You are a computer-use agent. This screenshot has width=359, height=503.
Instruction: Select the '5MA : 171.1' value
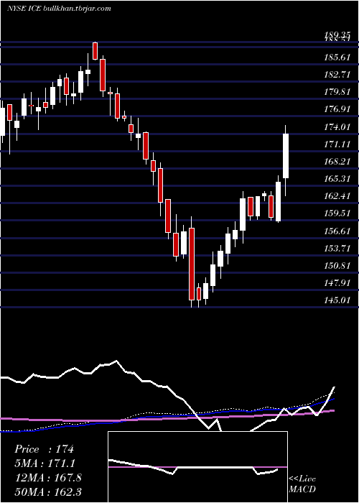pos(46,463)
